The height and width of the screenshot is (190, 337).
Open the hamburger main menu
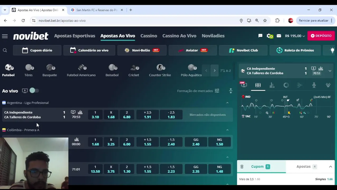(x=5, y=36)
